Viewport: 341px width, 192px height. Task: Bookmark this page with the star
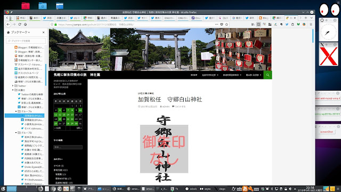(x=226, y=25)
